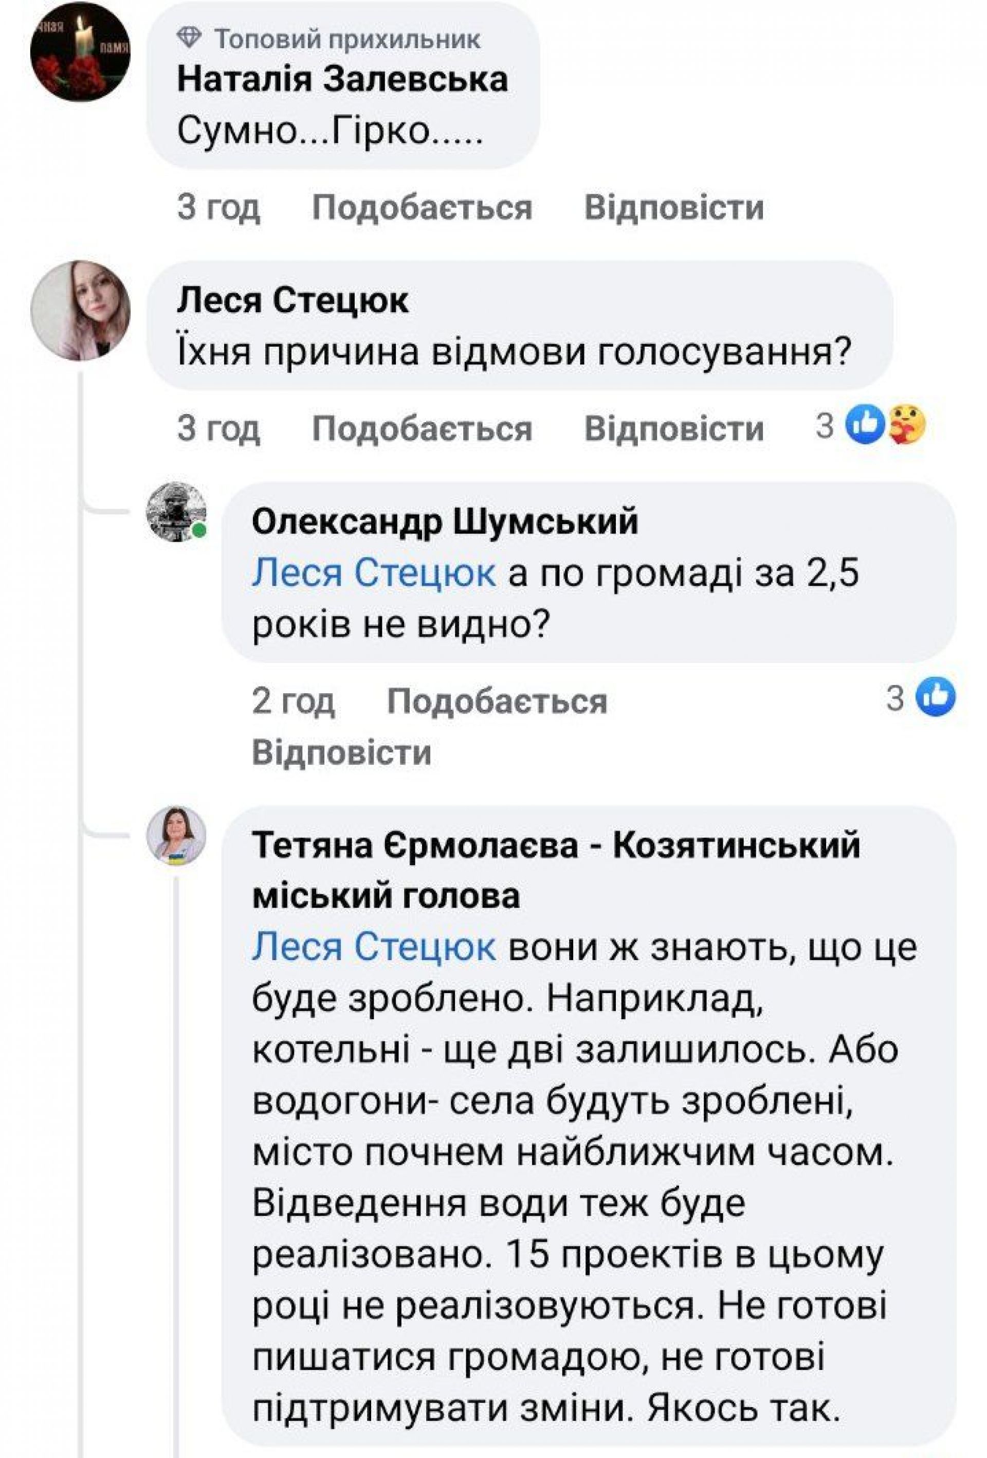Open Леся Стецюк's profile avatar
The height and width of the screenshot is (1458, 987).
coord(80,310)
